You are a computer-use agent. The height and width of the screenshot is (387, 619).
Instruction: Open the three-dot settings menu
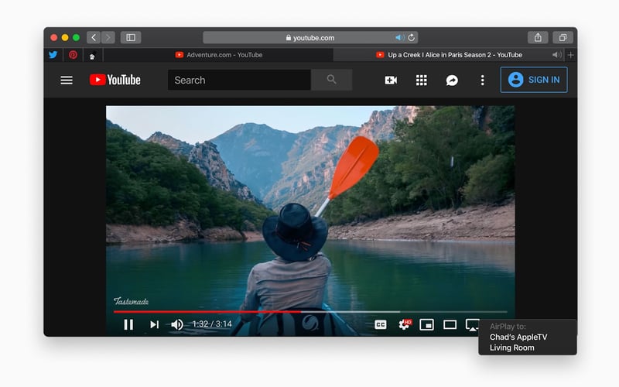click(x=482, y=80)
